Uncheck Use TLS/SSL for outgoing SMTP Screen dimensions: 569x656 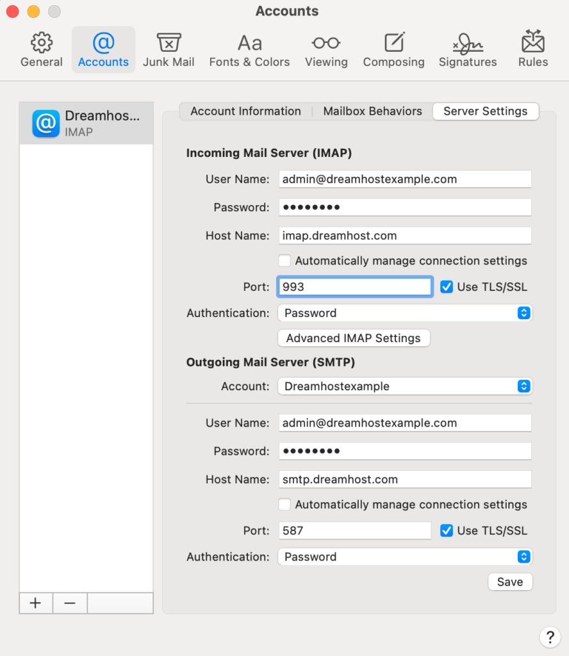pos(447,530)
